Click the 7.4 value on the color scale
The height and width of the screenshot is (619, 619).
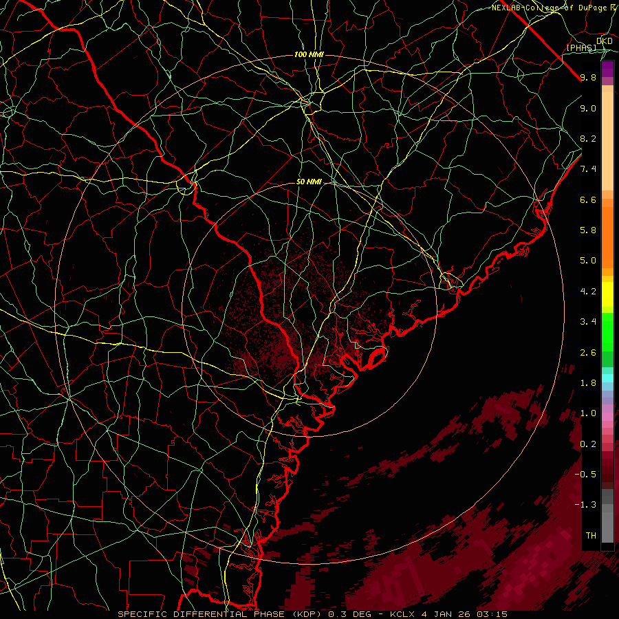point(588,169)
